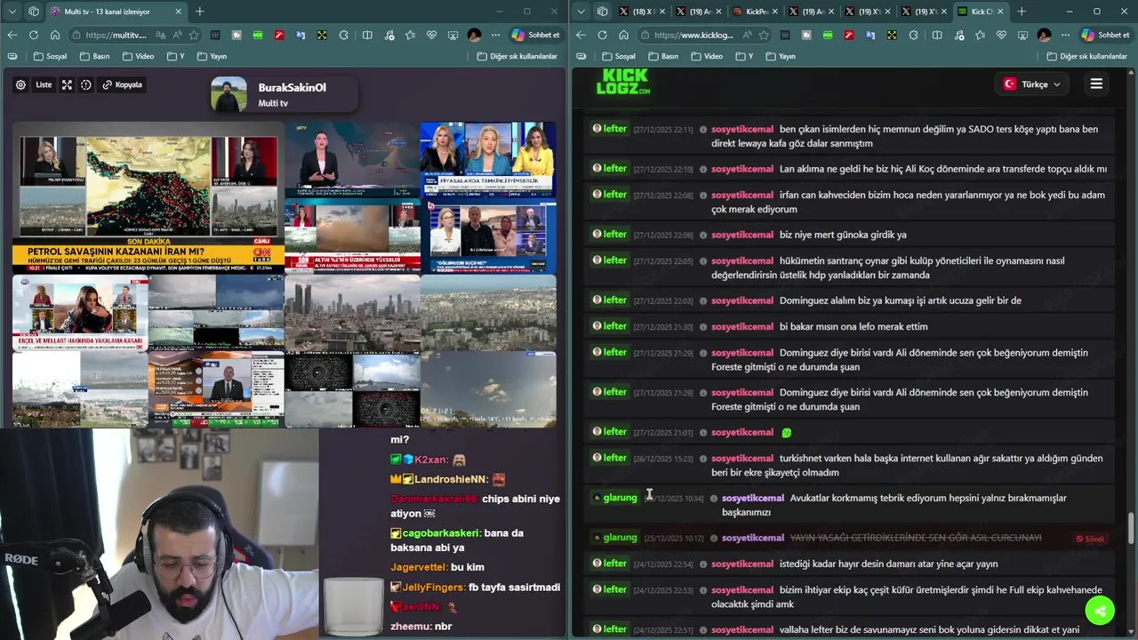Open the Türkçe language dropdown
1138x640 pixels.
pyautogui.click(x=1031, y=84)
